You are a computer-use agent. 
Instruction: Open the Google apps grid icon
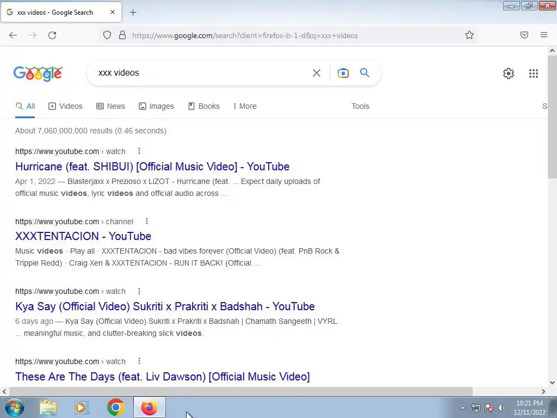[533, 73]
